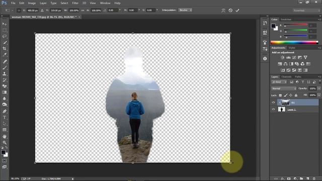Screen dimensions: 322x181
Task: Select the History Brush tool
Action: click(5, 80)
